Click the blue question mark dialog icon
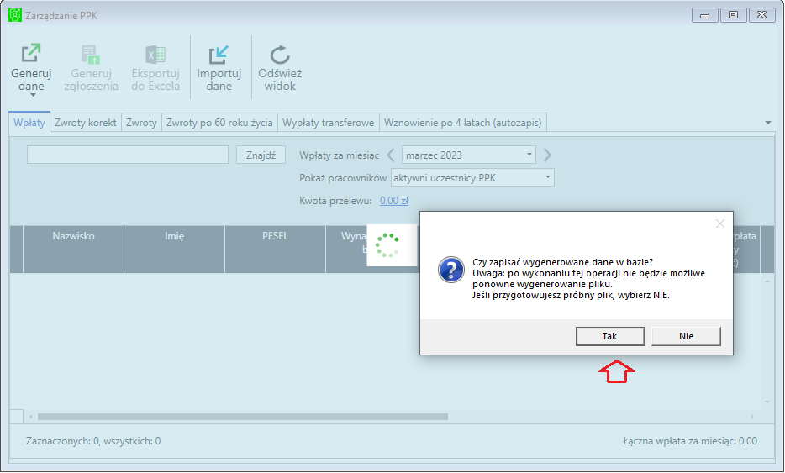This screenshot has width=785, height=473. [451, 270]
